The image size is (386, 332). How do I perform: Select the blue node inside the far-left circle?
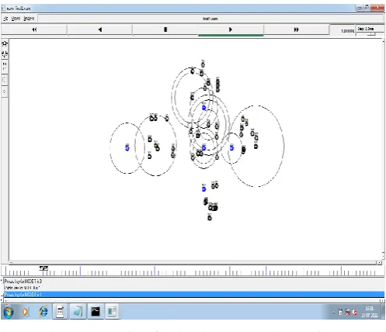(127, 148)
